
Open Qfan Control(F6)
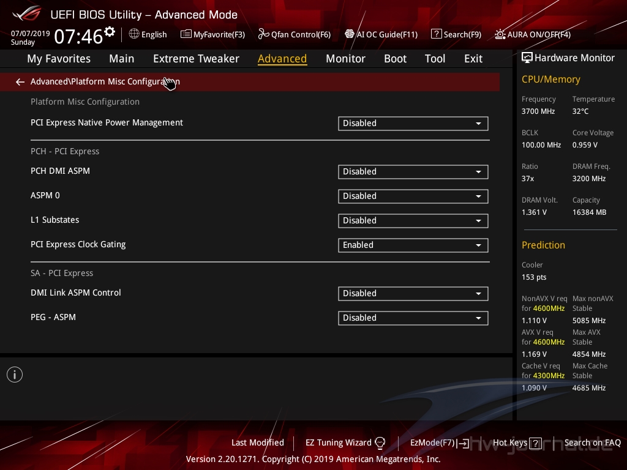click(x=301, y=34)
